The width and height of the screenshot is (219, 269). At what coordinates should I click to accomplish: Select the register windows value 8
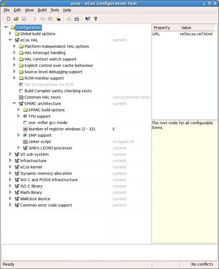click(114, 129)
